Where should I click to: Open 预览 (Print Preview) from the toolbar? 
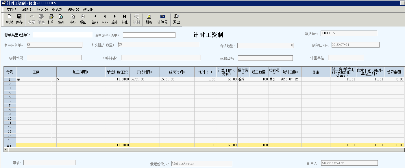61,19
